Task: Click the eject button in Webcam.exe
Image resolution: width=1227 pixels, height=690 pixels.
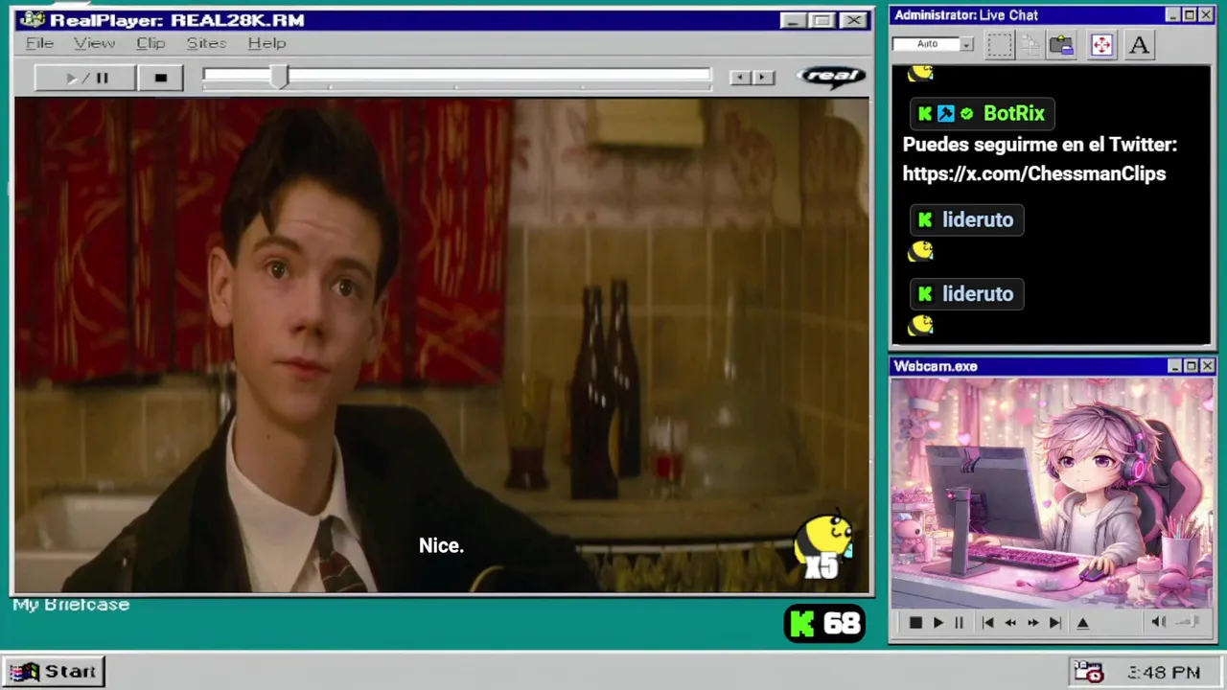Action: pyautogui.click(x=1082, y=623)
